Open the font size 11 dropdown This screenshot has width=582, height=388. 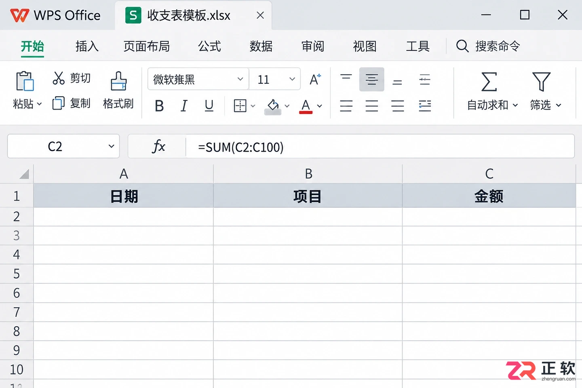pos(292,79)
